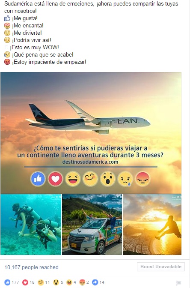Click the angry emoji beside ¡Estoy impaciente de empezar!
This screenshot has width=190, height=288.
point(7,62)
